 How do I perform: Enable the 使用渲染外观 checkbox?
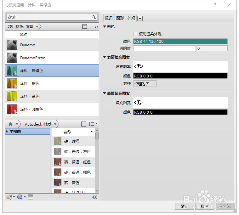[x=135, y=34]
